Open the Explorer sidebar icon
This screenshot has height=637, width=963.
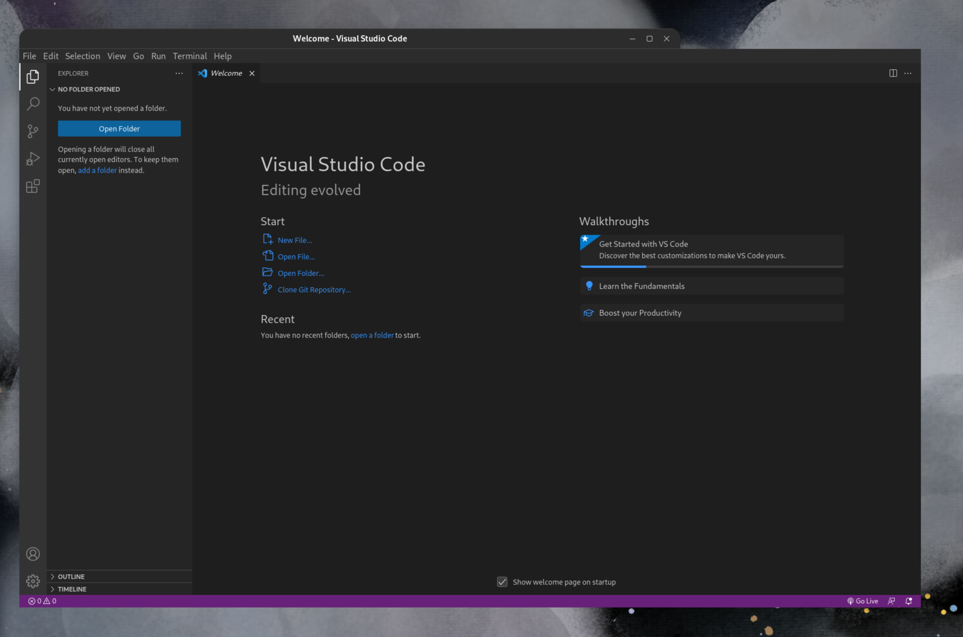click(32, 77)
